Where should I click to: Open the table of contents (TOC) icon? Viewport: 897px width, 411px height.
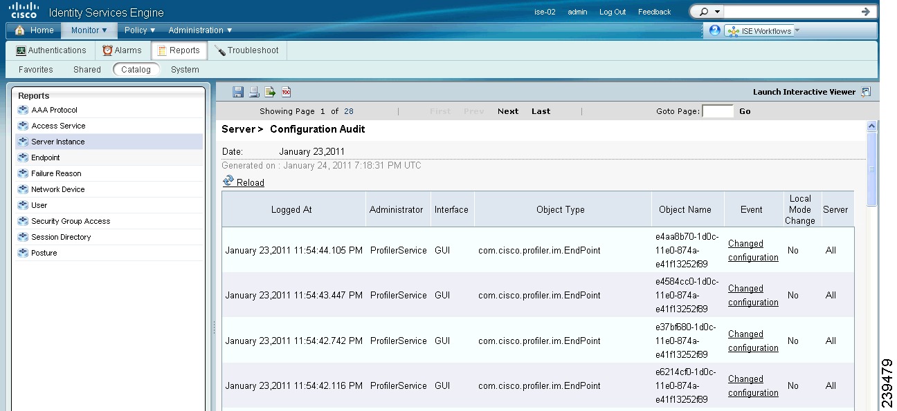pyautogui.click(x=286, y=92)
